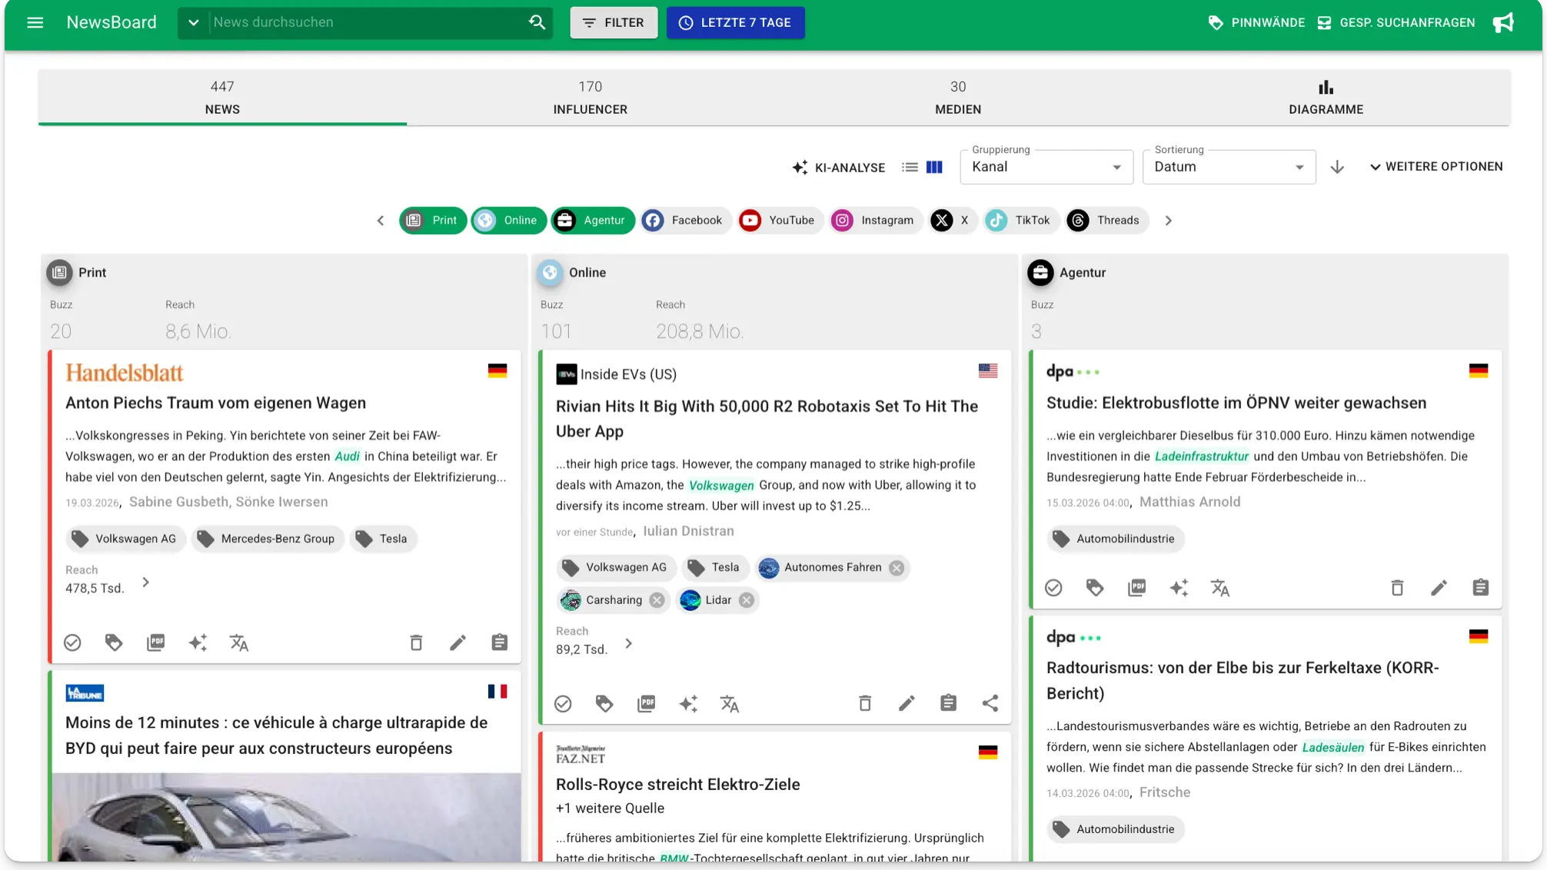Viewport: 1547px width, 870px height.
Task: Mark dpa Elektrobusflotte article as checked
Action: [1053, 588]
